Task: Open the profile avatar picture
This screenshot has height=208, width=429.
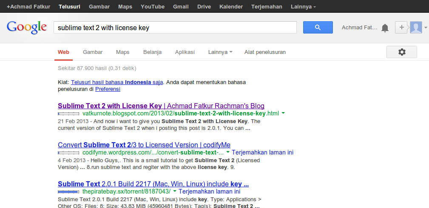Action: pos(416,27)
